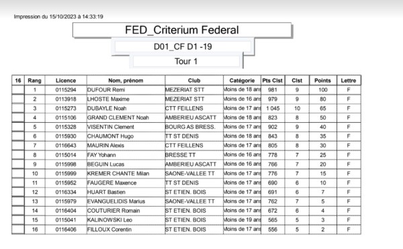The width and height of the screenshot is (403, 249).
Task: Select licence number 0115273
Action: 66,108
